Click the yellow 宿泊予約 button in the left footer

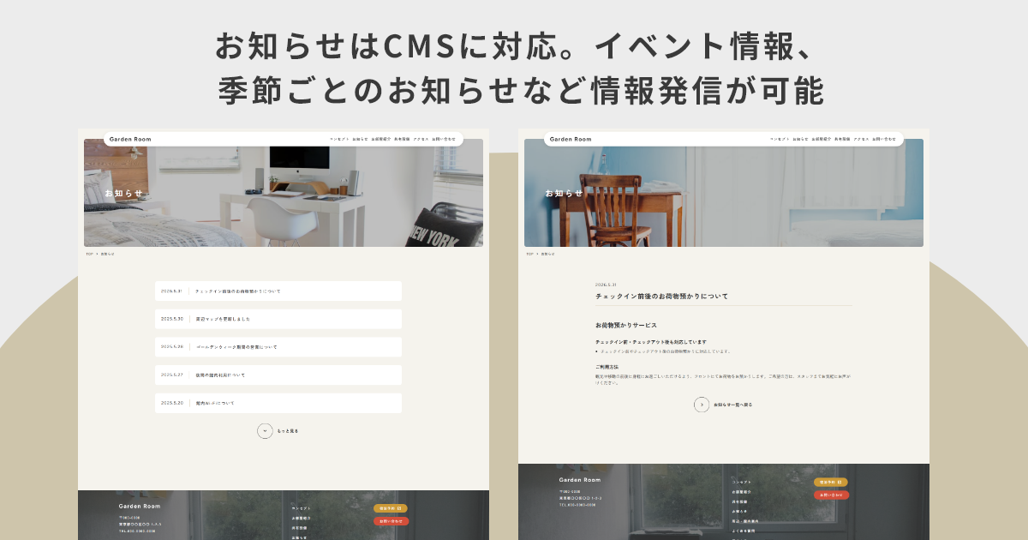point(391,508)
